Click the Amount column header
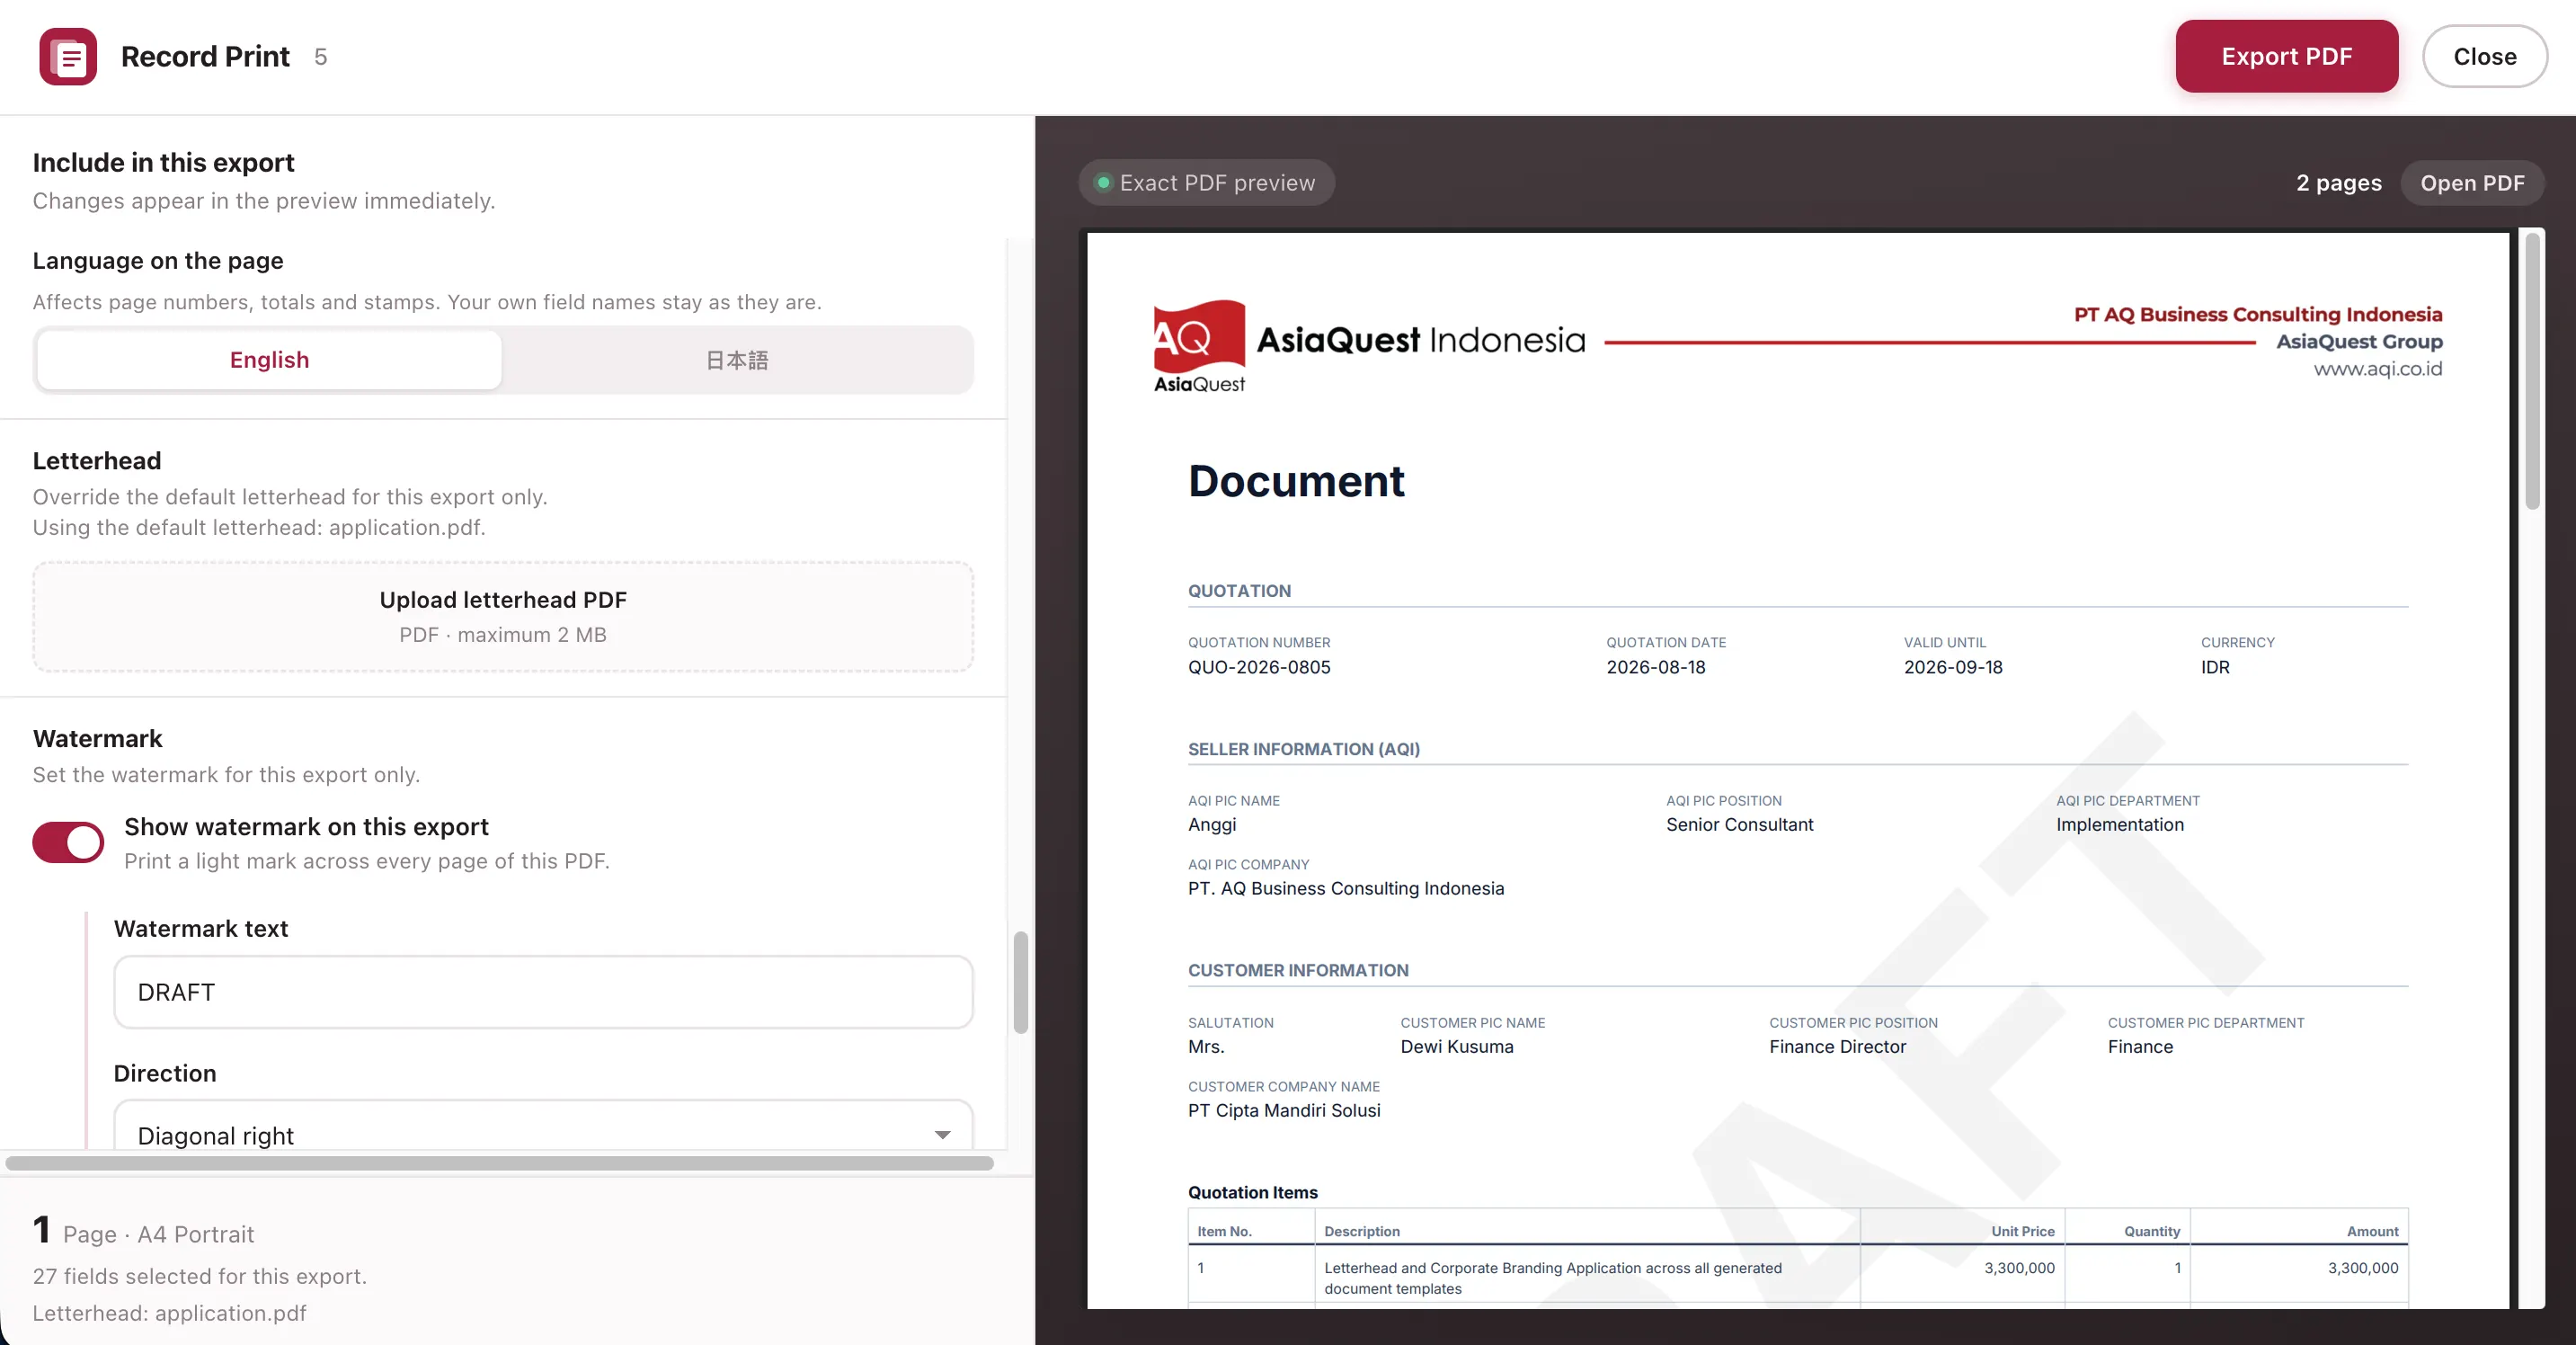Screen dimensions: 2576x1345 click(x=2372, y=1232)
